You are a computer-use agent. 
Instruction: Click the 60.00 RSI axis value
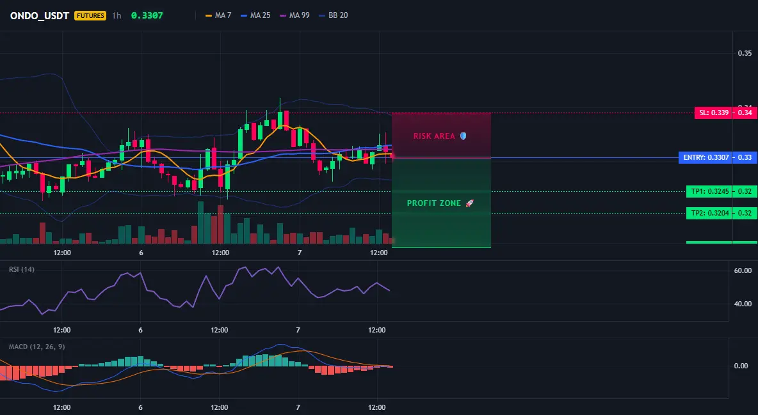coord(743,270)
